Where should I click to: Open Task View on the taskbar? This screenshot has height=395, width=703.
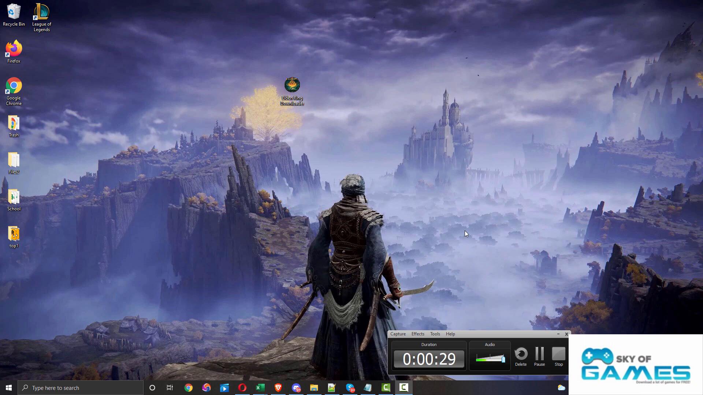tap(170, 388)
